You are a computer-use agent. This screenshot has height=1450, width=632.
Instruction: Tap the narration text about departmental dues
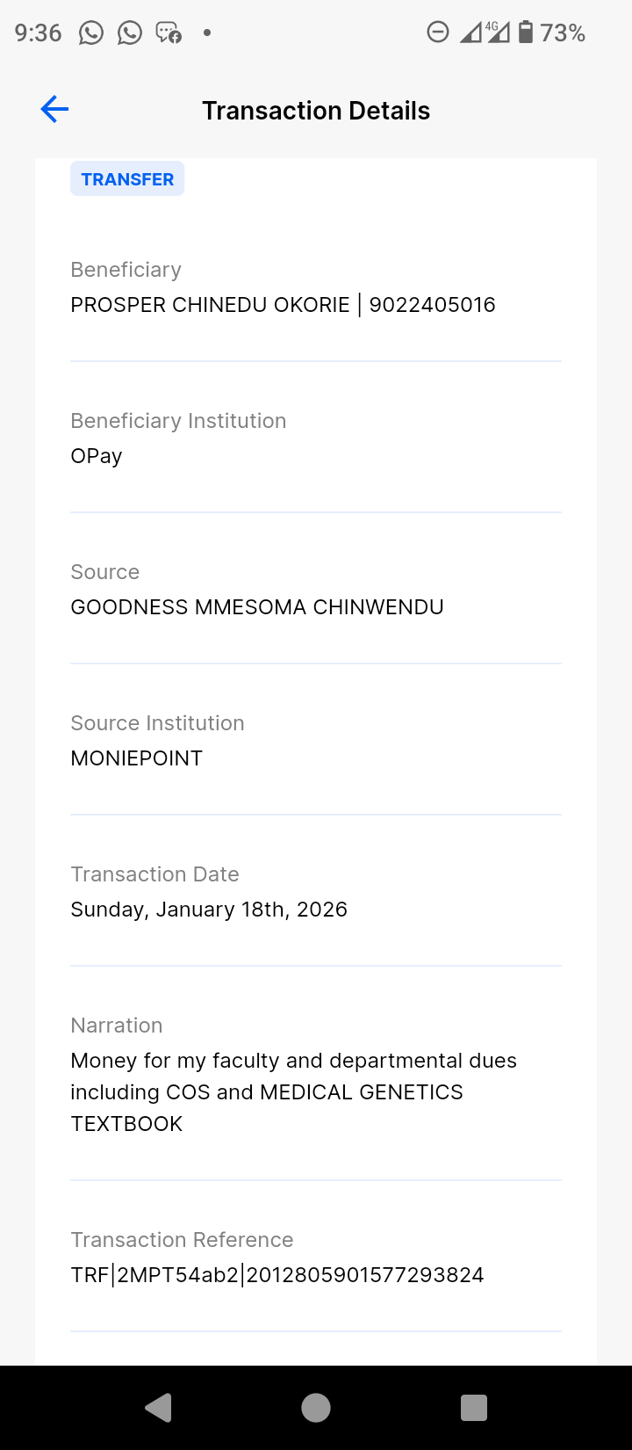[293, 1092]
